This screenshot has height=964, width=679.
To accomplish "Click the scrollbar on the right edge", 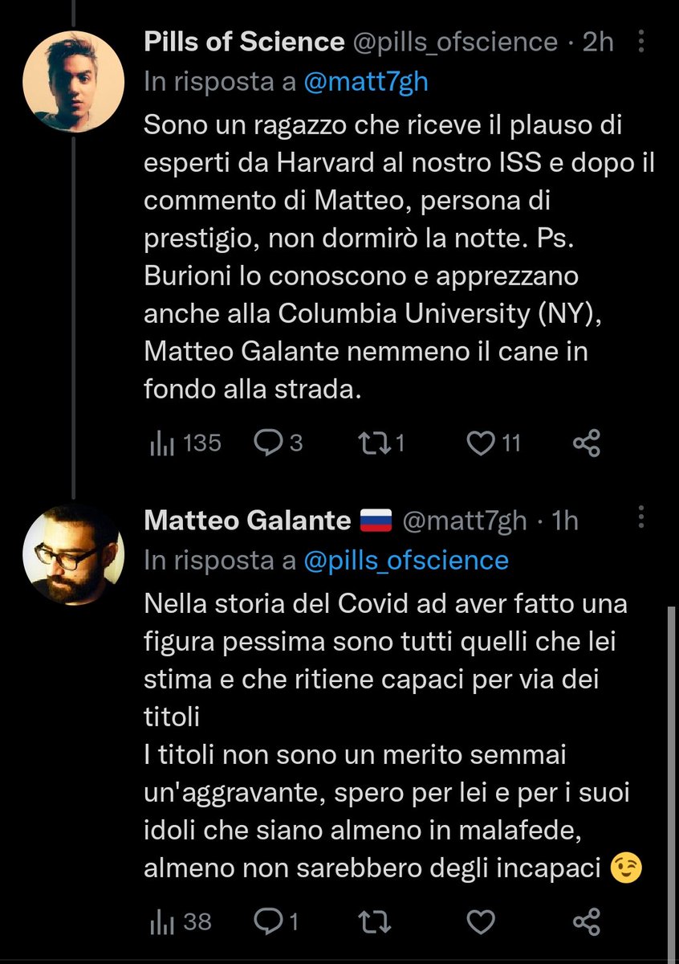I will coord(671,779).
